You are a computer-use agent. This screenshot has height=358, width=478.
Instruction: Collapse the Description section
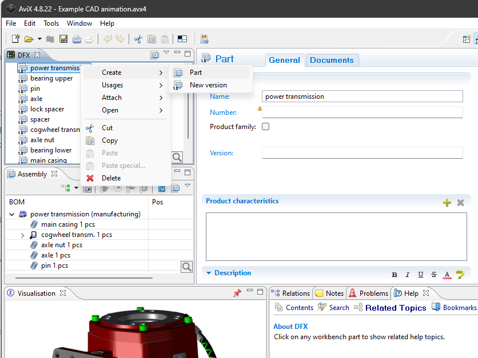(209, 273)
